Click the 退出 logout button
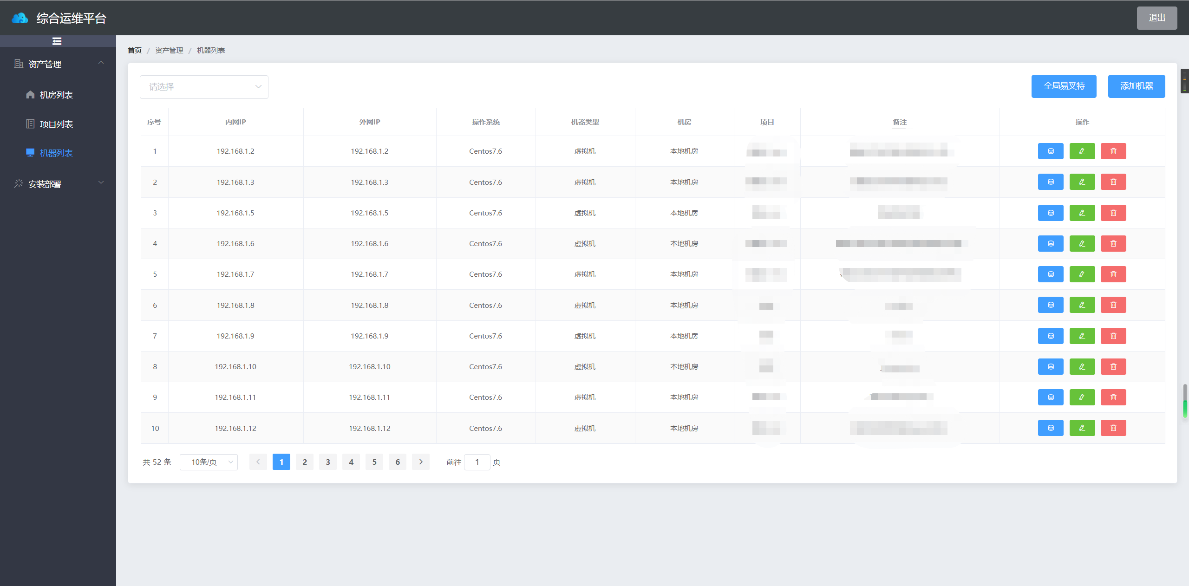This screenshot has height=586, width=1189. (x=1156, y=18)
